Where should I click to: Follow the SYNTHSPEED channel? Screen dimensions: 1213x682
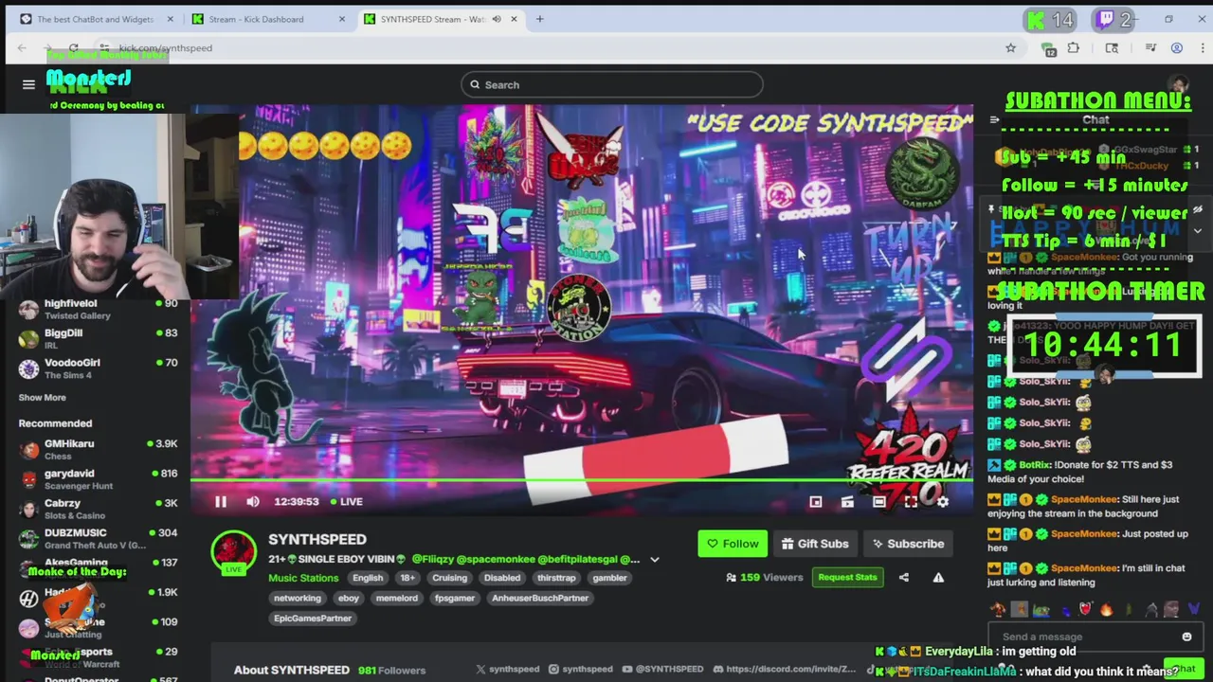point(733,544)
